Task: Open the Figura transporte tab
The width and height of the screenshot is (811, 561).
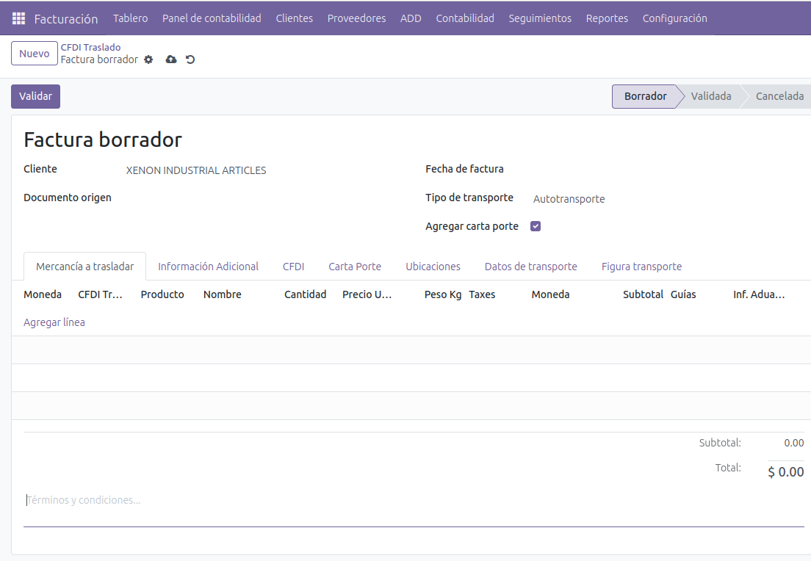Action: point(641,267)
